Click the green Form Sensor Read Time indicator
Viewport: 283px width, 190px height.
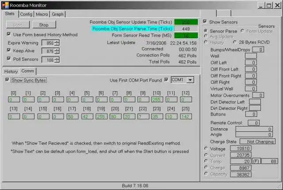(186, 35)
